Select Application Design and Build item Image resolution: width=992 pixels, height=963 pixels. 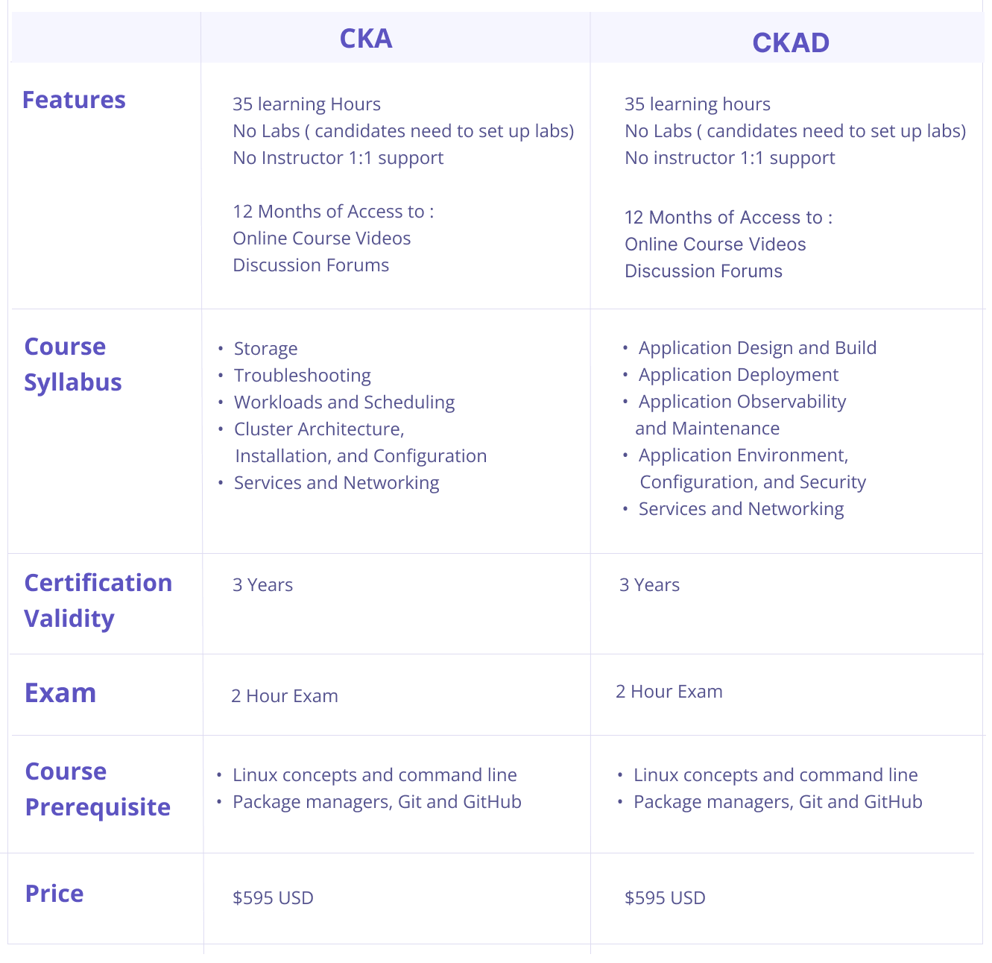point(757,348)
